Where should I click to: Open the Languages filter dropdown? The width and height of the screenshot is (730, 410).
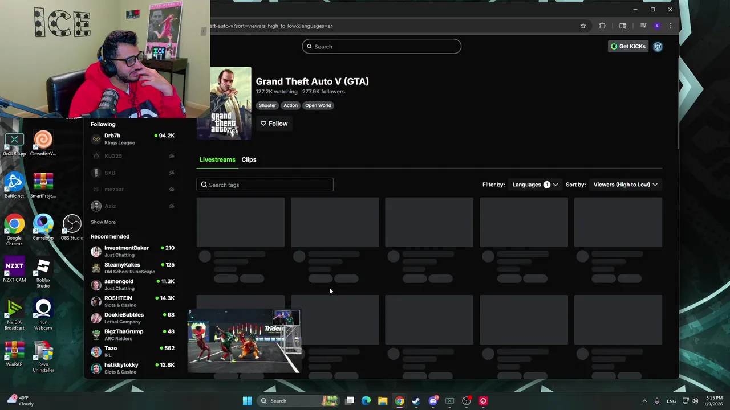click(535, 184)
